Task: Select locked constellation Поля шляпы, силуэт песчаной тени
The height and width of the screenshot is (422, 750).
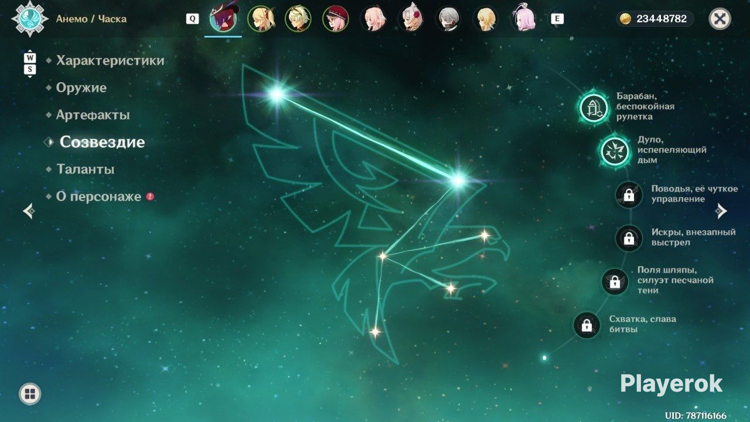Action: pyautogui.click(x=615, y=281)
